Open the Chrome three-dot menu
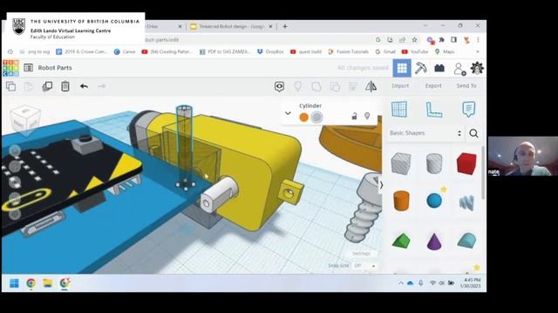The image size is (558, 313). pyautogui.click(x=479, y=40)
